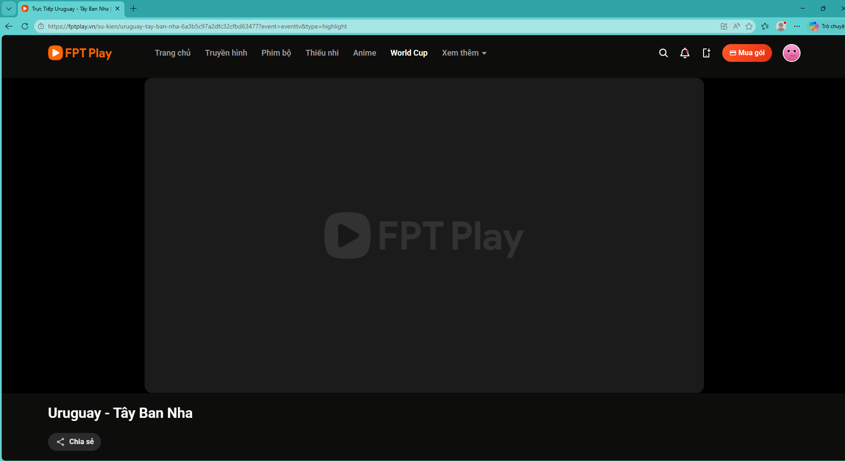Close the Trực Tiếp Uruguay tab
The image size is (845, 461).
117,8
